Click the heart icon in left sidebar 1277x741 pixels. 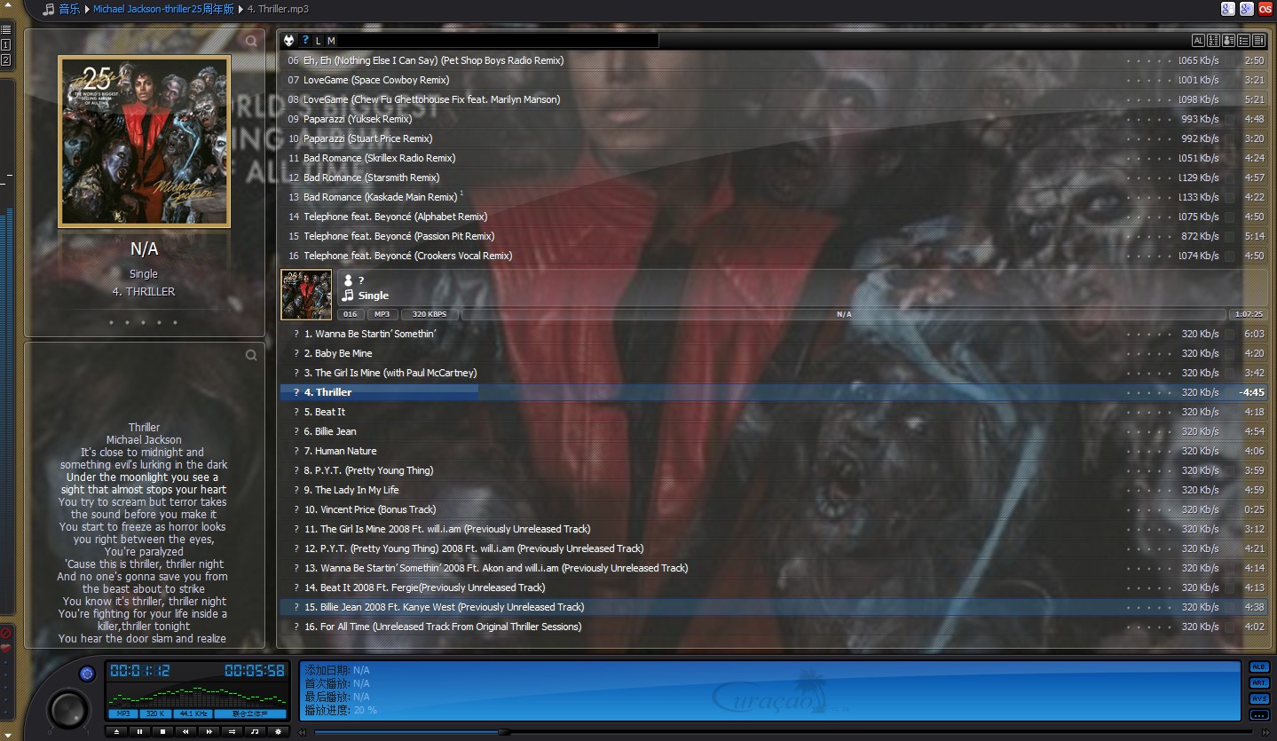pyautogui.click(x=6, y=649)
